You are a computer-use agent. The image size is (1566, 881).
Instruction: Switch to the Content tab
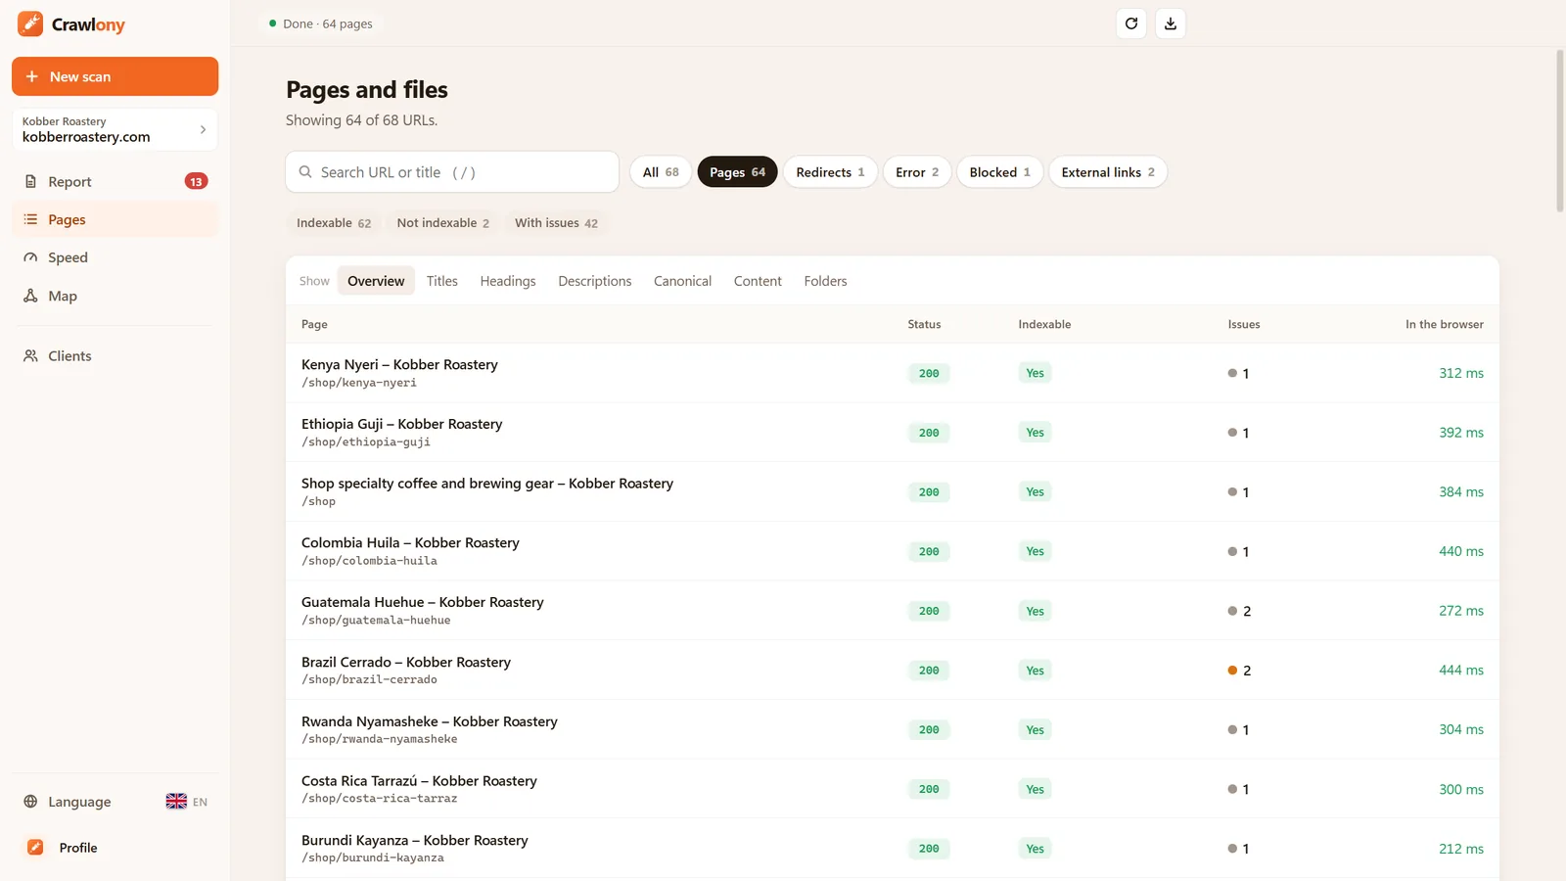(758, 281)
